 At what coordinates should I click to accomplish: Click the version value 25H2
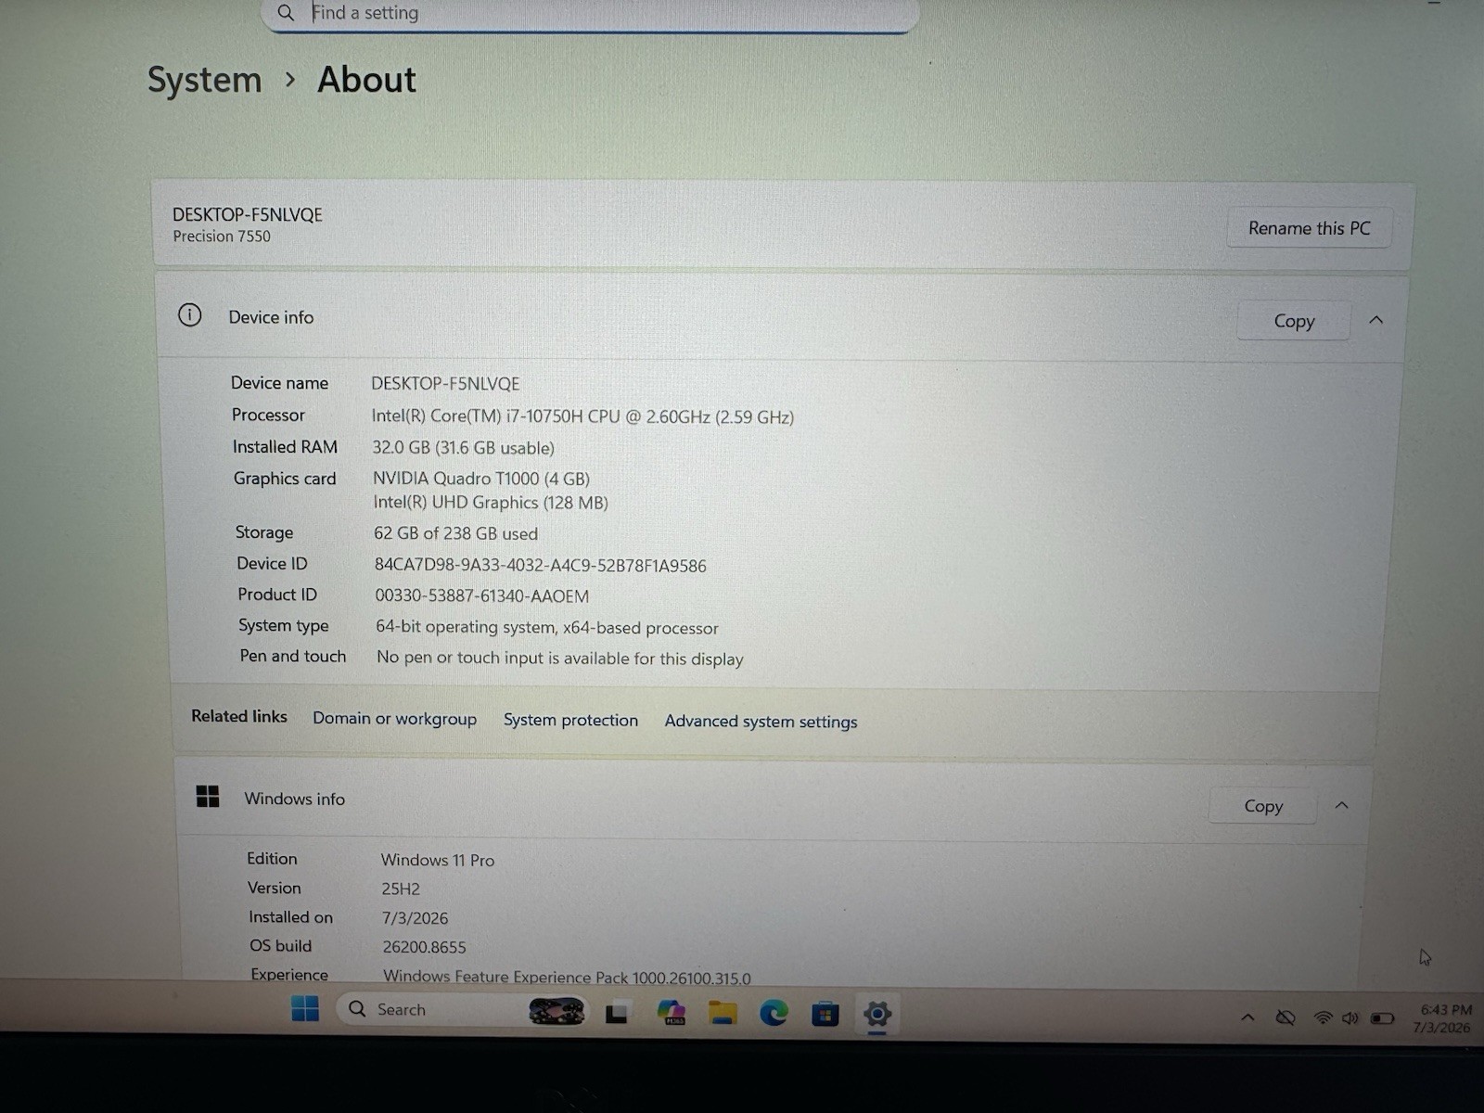[401, 889]
